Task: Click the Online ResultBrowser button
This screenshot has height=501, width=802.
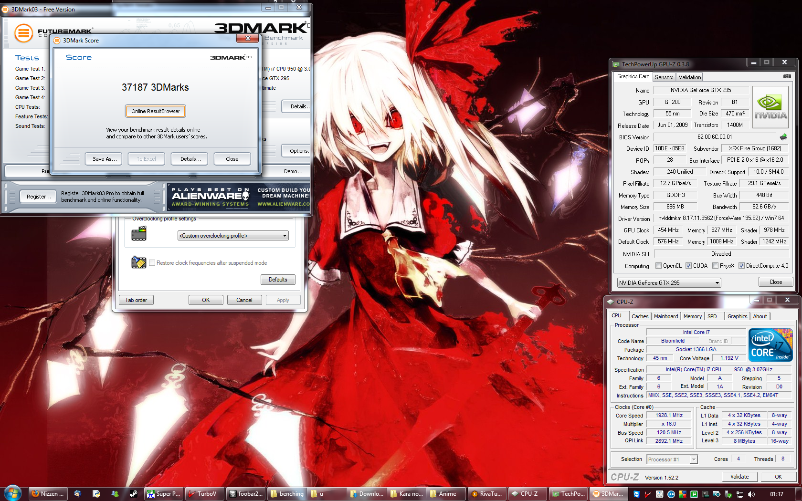Action: pyautogui.click(x=156, y=111)
